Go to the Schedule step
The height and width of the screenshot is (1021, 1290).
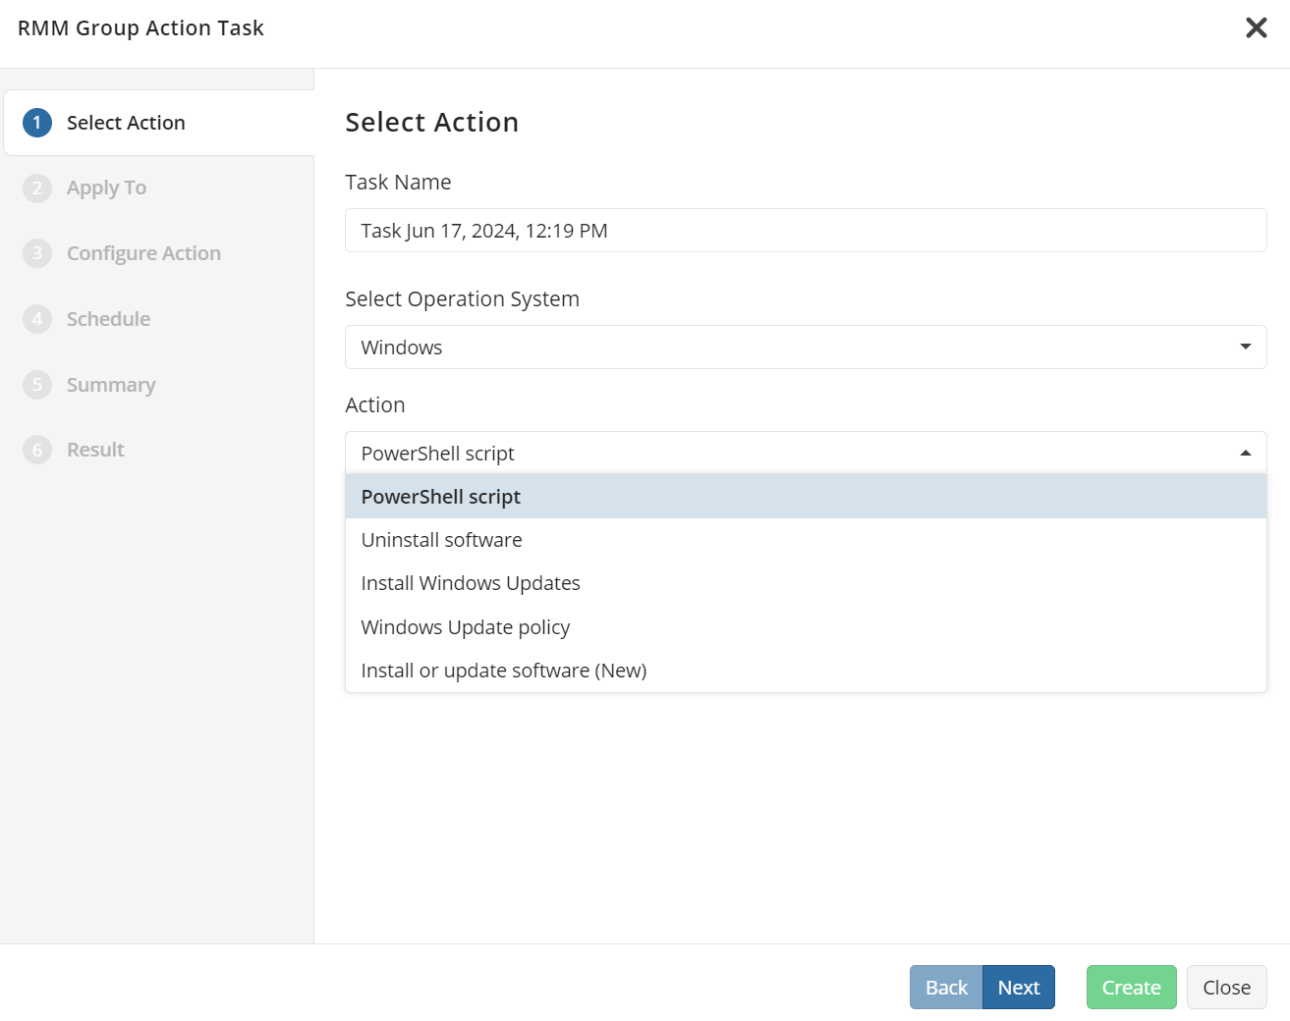coord(108,319)
